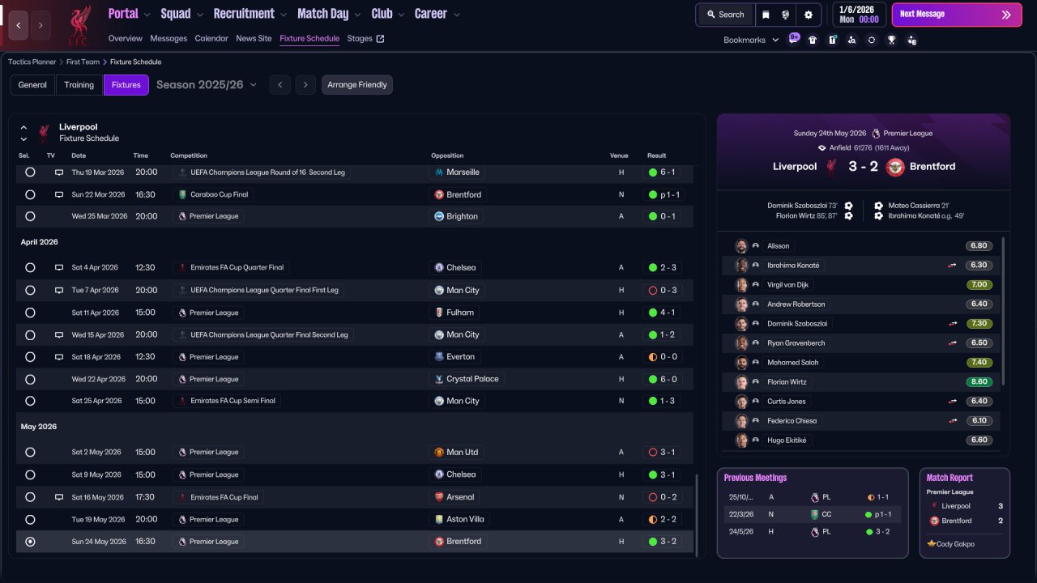This screenshot has height=583, width=1037.
Task: Open the bookmark icon next to Search
Action: [766, 15]
